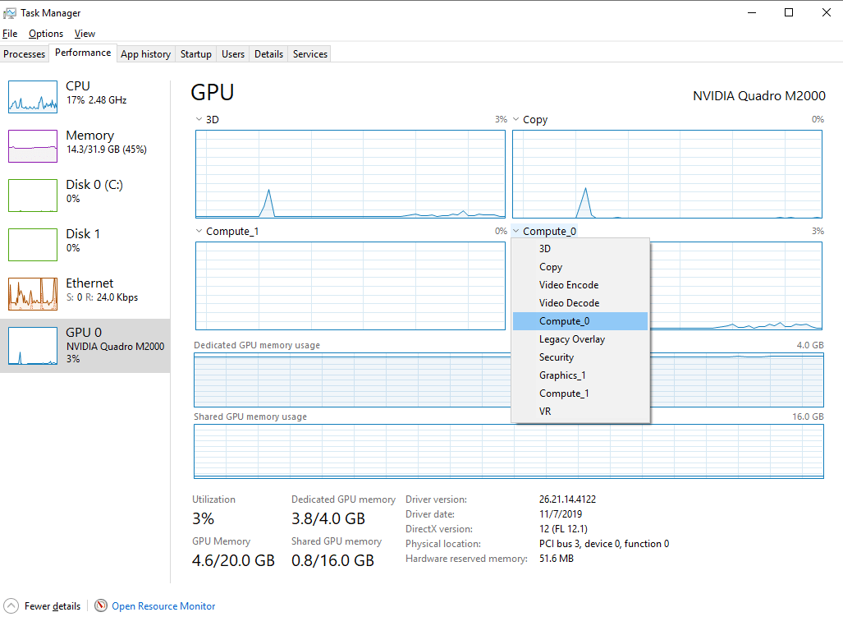This screenshot has width=843, height=626.
Task: Click the driver date 11/7/2019
Action: click(561, 514)
